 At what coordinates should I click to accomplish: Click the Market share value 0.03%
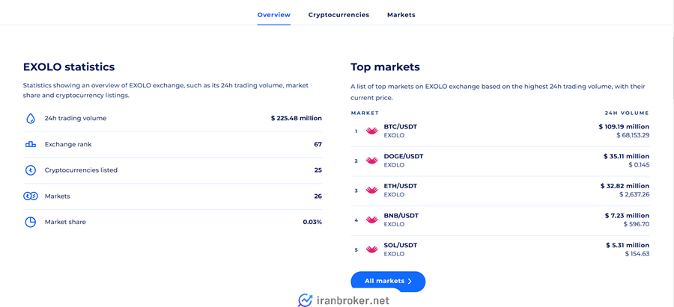312,222
